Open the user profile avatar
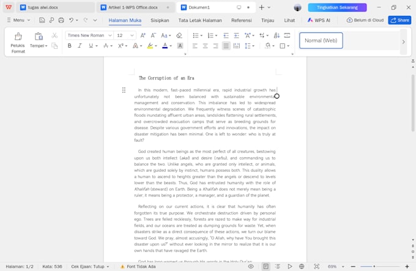Image resolution: width=416 pixels, height=271 pixels. [x=298, y=7]
